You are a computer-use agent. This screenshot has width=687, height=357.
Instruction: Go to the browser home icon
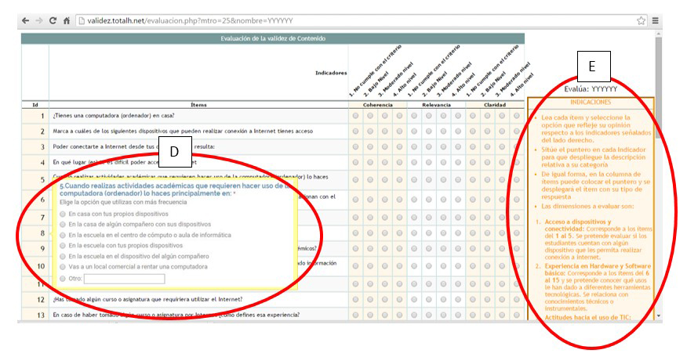pyautogui.click(x=67, y=20)
